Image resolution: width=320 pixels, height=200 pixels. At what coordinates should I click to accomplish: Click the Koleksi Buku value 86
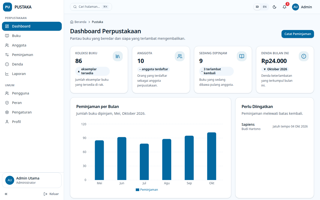click(x=78, y=61)
